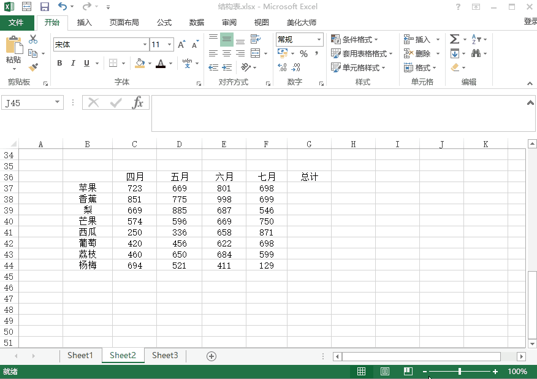Switch to the 页面布局 tab
Image resolution: width=537 pixels, height=379 pixels.
124,23
